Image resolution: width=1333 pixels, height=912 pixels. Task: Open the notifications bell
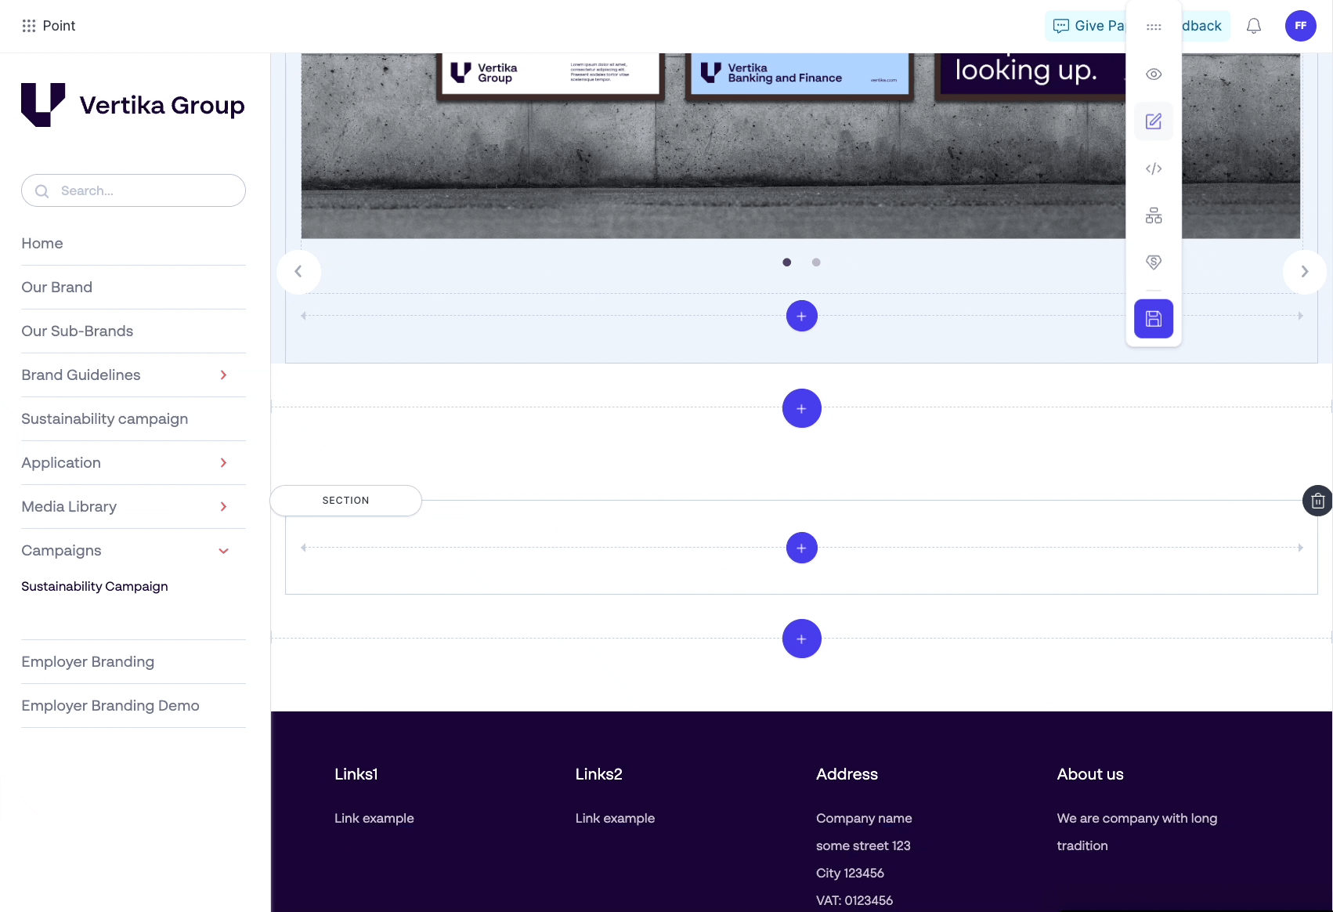[x=1254, y=26]
